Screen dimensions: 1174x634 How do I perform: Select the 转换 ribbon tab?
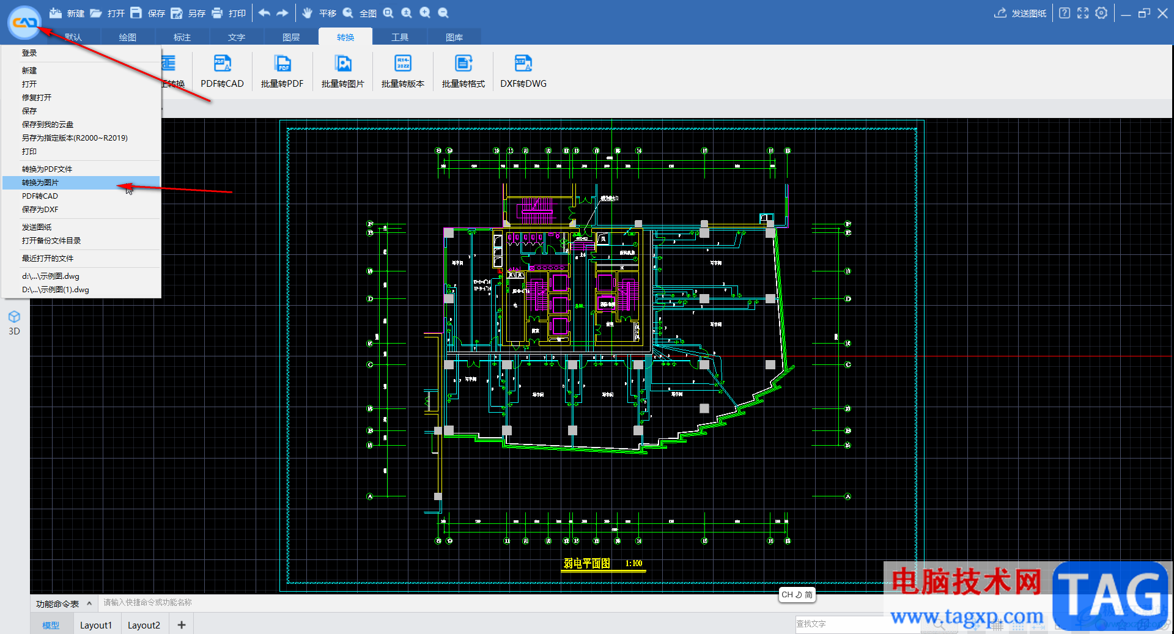[345, 37]
